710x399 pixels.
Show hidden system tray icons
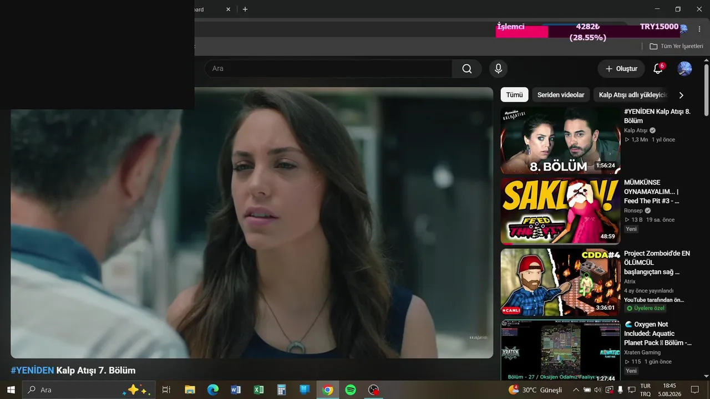(576, 390)
